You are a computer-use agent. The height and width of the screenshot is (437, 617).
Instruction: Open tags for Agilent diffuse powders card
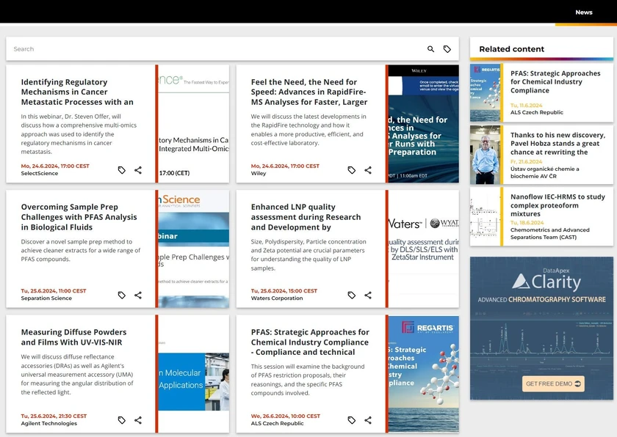(x=122, y=420)
